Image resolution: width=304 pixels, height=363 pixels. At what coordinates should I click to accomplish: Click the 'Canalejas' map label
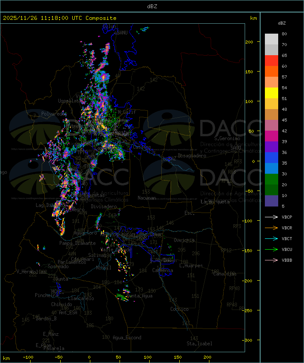pos(225,274)
